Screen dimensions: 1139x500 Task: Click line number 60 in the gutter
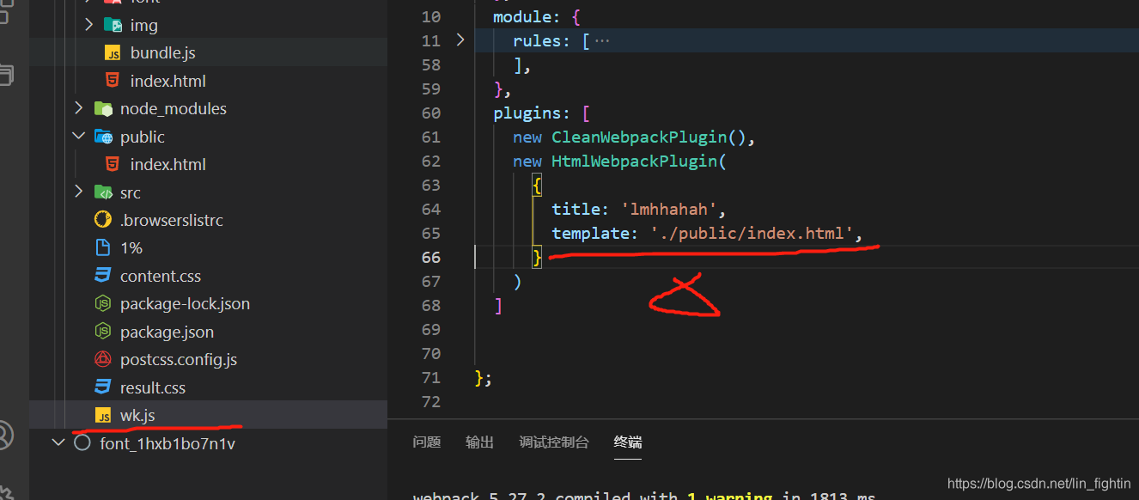[x=431, y=113]
